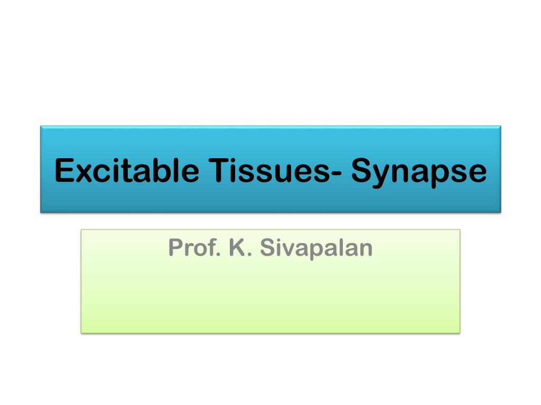Select the left border of the green subtitle box
This screenshot has height=405, width=541.
[81, 281]
